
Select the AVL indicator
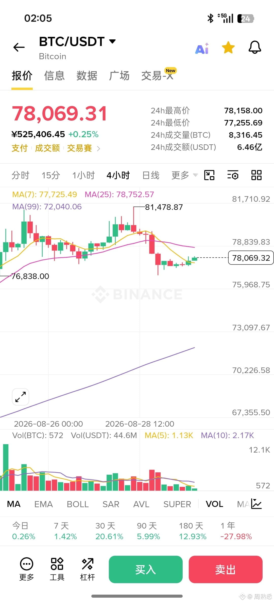click(141, 504)
